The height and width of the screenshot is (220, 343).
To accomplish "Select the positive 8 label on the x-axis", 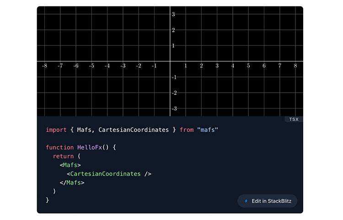I will [x=295, y=66].
